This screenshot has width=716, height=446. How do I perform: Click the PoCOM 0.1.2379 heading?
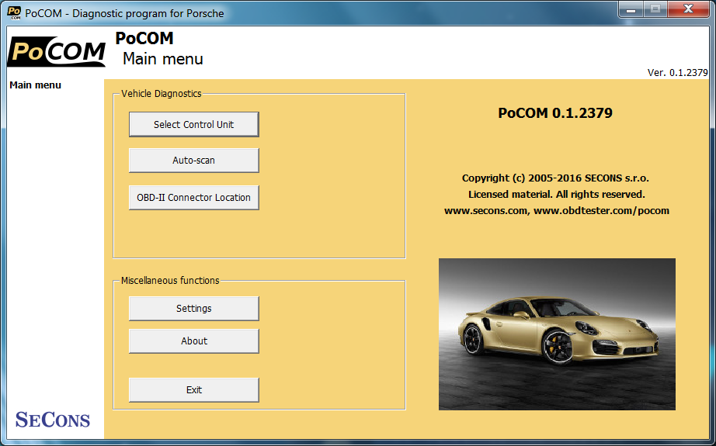[555, 112]
